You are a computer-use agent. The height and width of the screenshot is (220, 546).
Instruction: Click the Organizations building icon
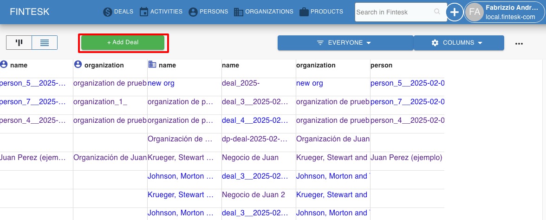[x=239, y=12]
